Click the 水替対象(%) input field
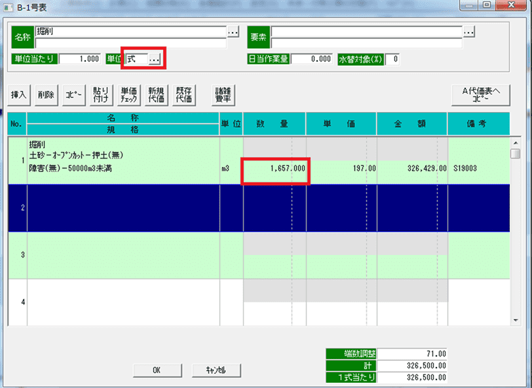532x388 pixels. coord(392,59)
